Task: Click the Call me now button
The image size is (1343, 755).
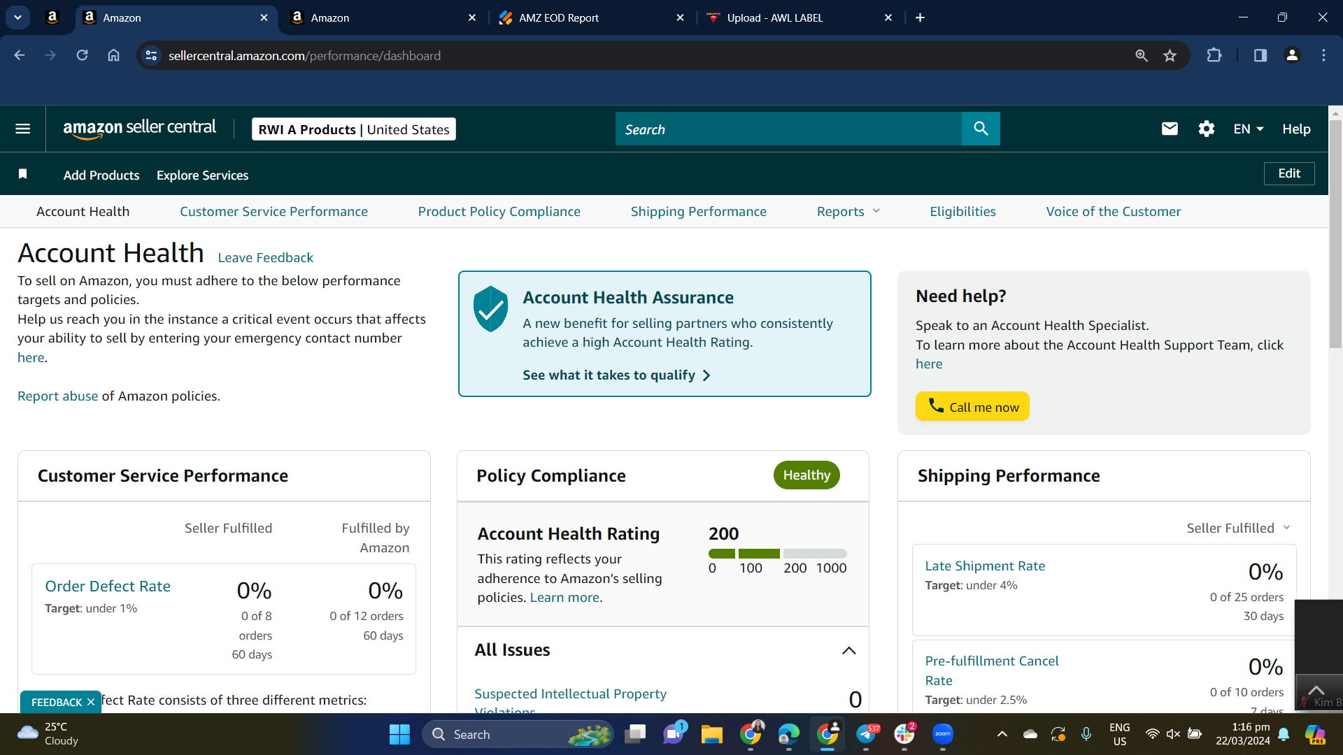Action: pyautogui.click(x=972, y=406)
